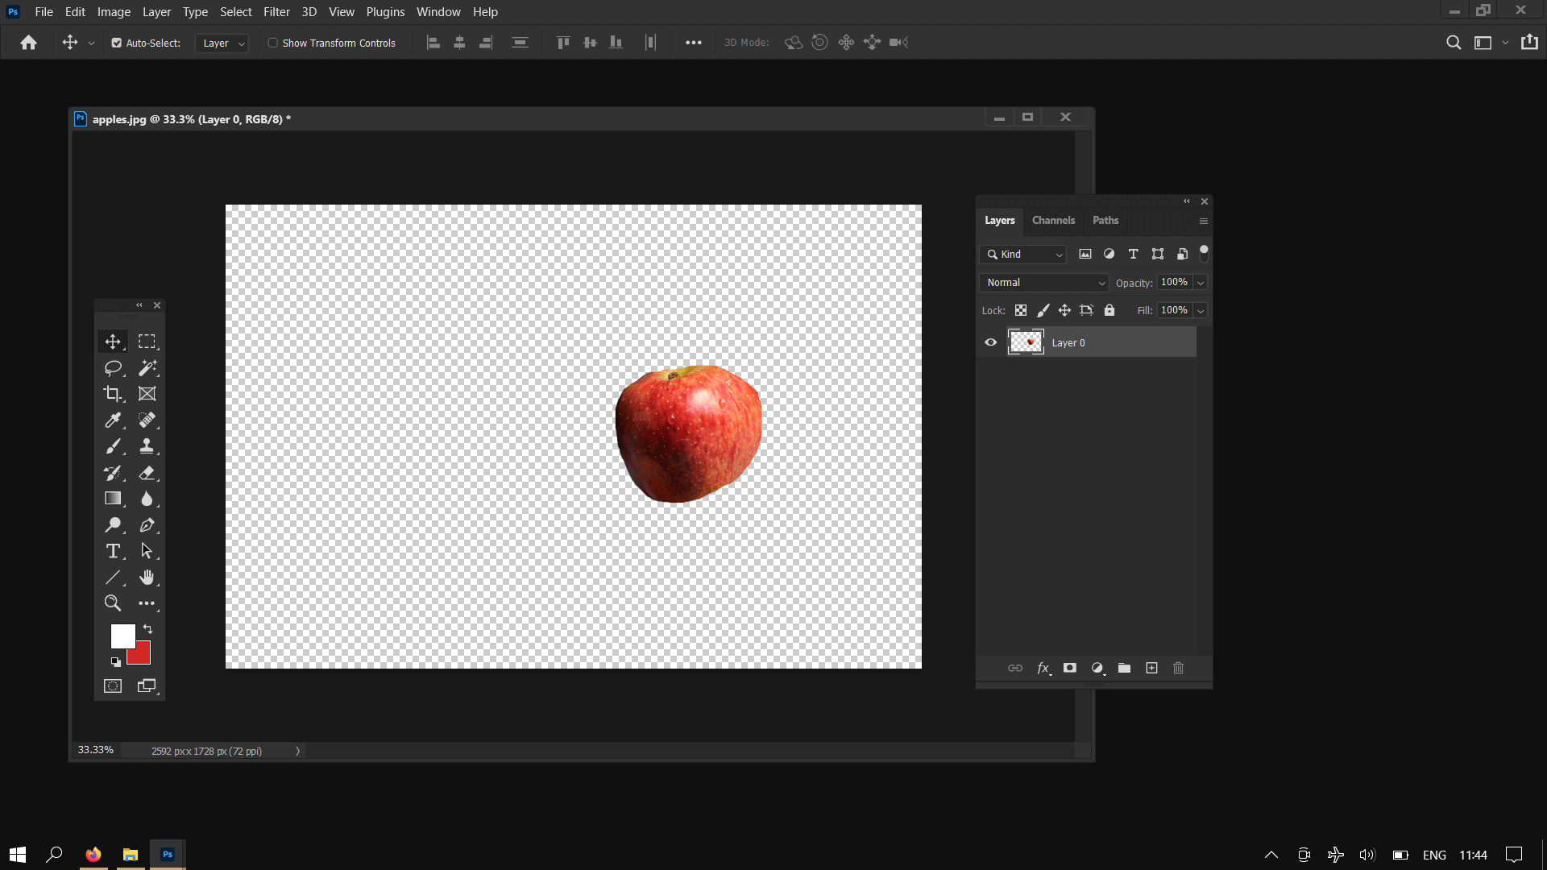Open the Filter menu
The width and height of the screenshot is (1547, 870).
(276, 12)
